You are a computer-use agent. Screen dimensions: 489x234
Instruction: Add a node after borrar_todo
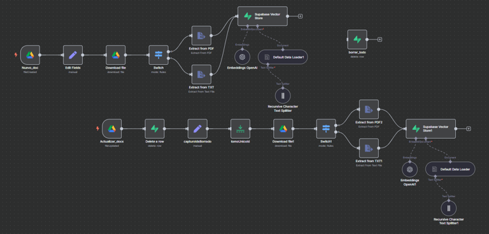(x=379, y=39)
